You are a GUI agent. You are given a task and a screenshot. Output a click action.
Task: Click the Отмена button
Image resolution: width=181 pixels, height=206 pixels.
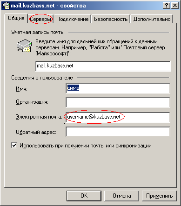(121, 196)
